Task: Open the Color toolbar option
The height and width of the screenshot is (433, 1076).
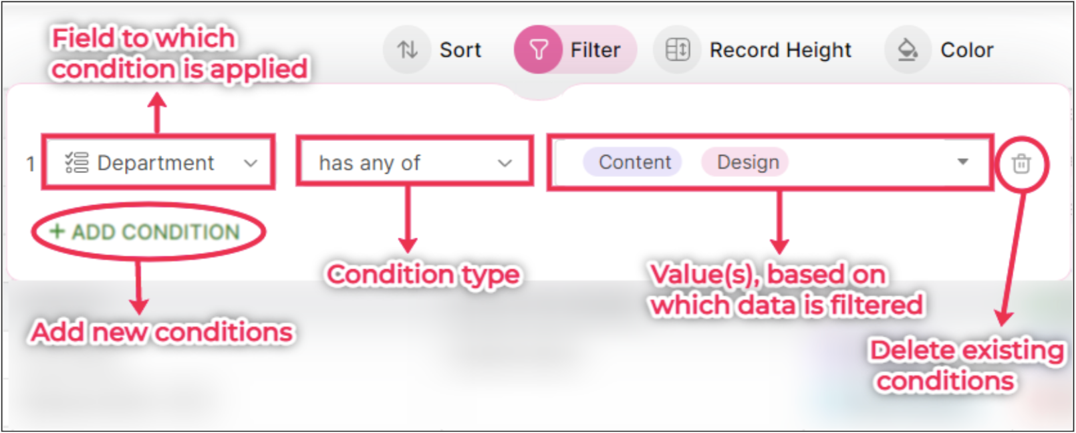Action: (966, 50)
